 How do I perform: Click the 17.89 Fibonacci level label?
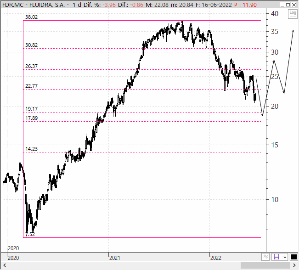pyautogui.click(x=32, y=118)
